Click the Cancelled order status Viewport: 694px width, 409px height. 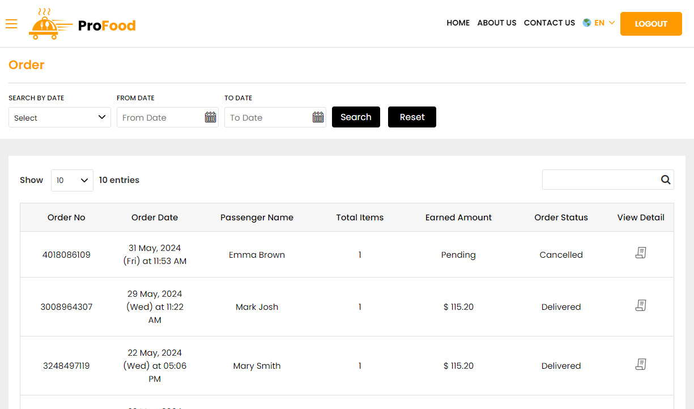coord(561,255)
